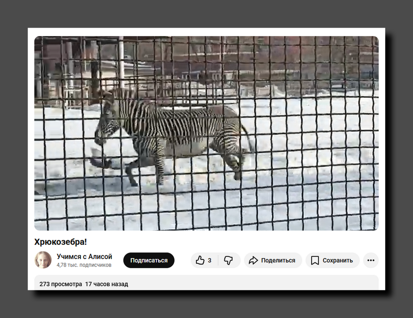The height and width of the screenshot is (318, 413).
Task: Open the Учимся с Алисой channel name
Action: (84, 257)
